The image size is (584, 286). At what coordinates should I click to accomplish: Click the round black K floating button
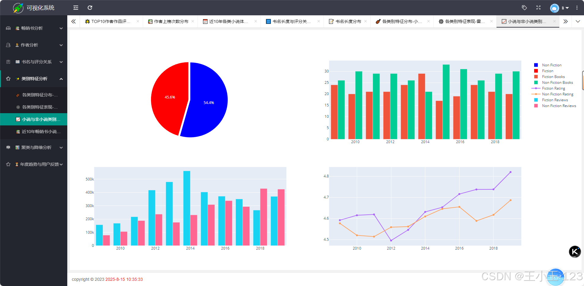tap(575, 252)
